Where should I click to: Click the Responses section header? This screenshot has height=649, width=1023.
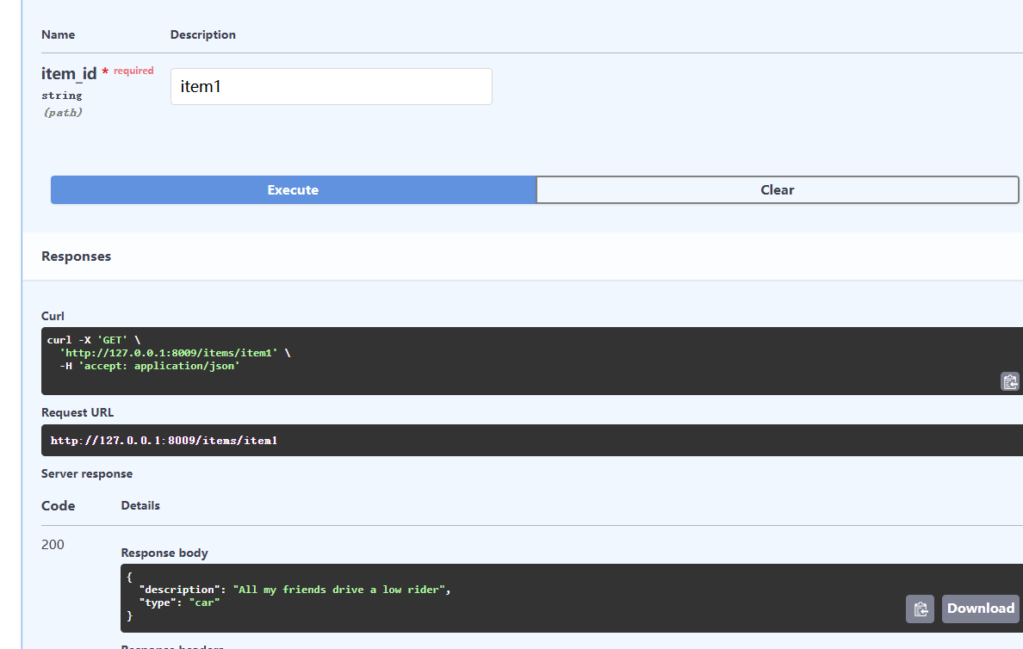pos(76,256)
